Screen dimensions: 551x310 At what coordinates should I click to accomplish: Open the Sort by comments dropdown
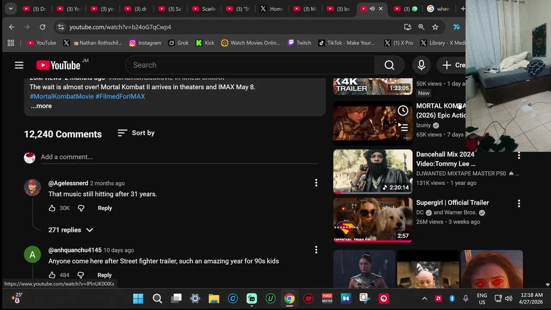point(136,133)
